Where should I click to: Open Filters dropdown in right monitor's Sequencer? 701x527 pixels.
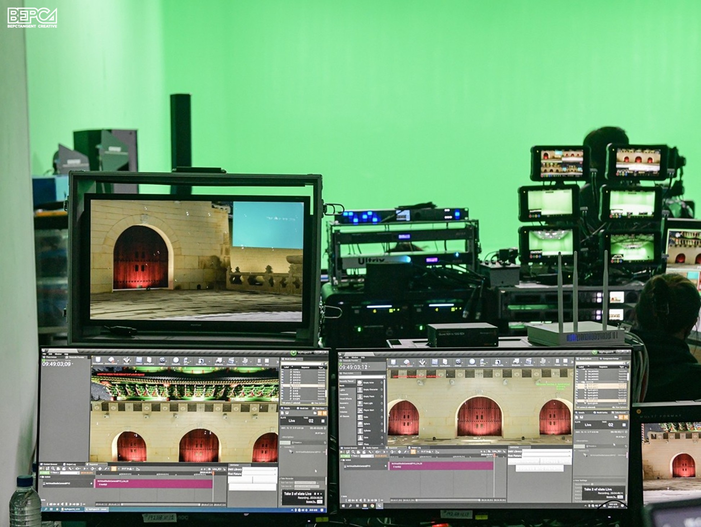355,456
